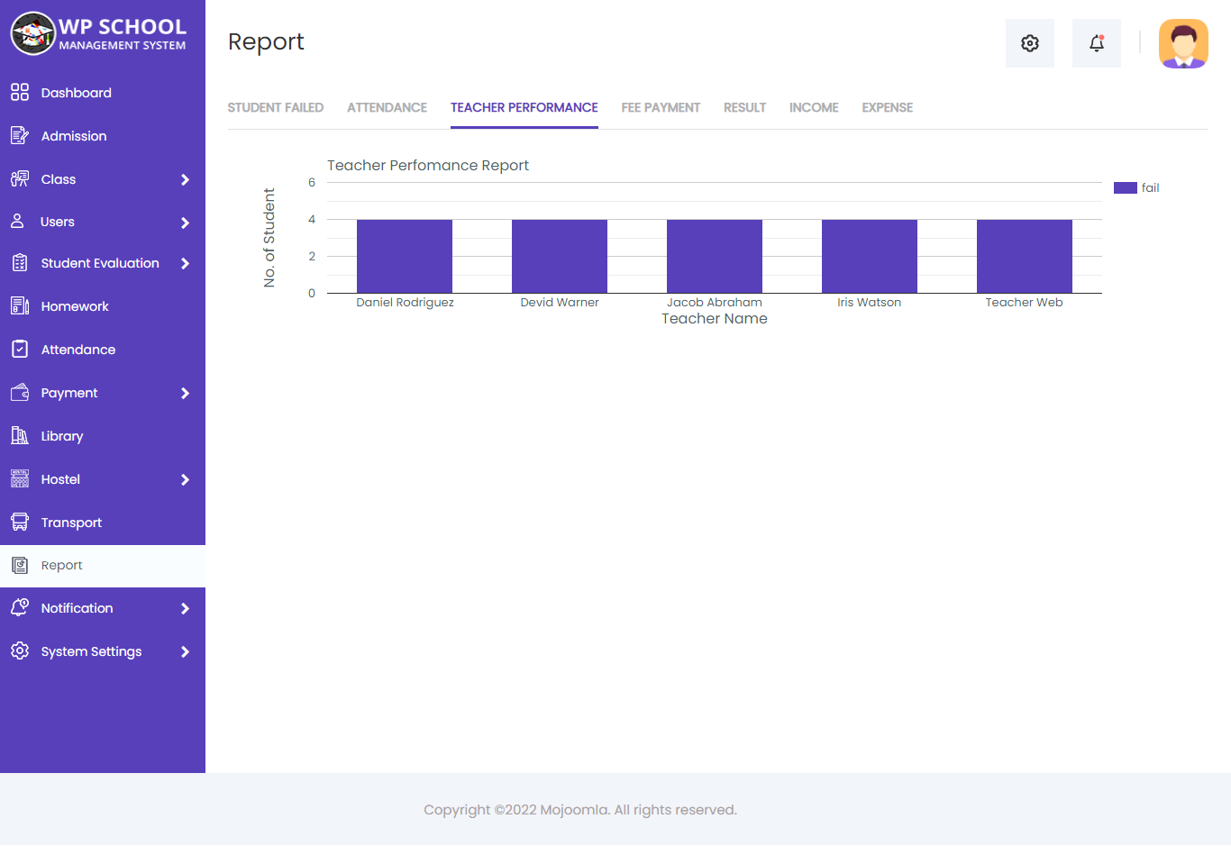1231x846 pixels.
Task: Click the Class sidebar icon
Action: [x=20, y=178]
